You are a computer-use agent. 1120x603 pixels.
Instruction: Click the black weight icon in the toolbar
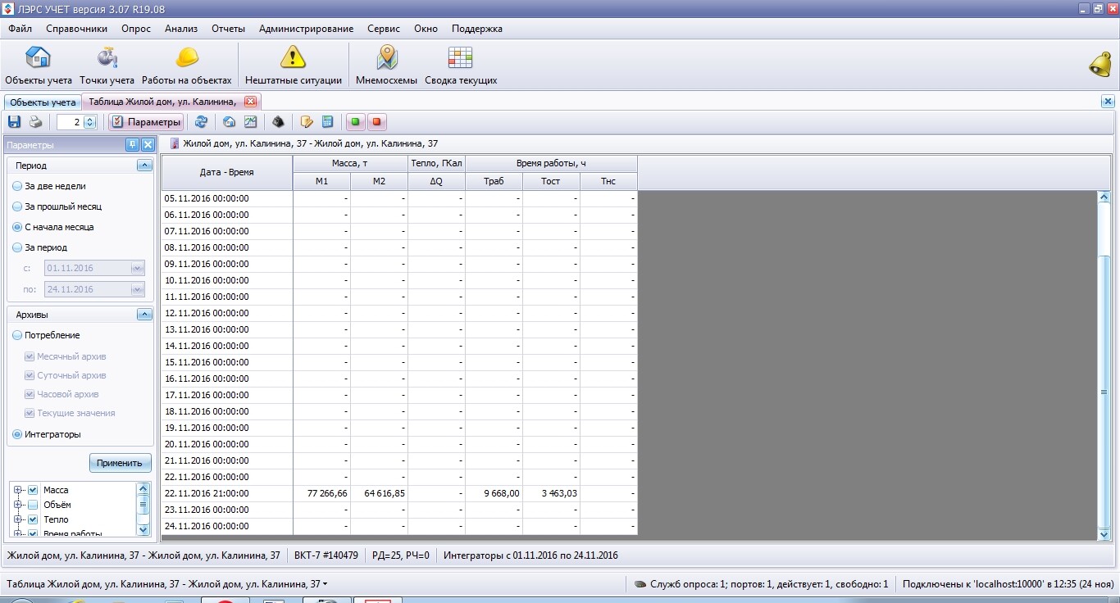click(279, 122)
